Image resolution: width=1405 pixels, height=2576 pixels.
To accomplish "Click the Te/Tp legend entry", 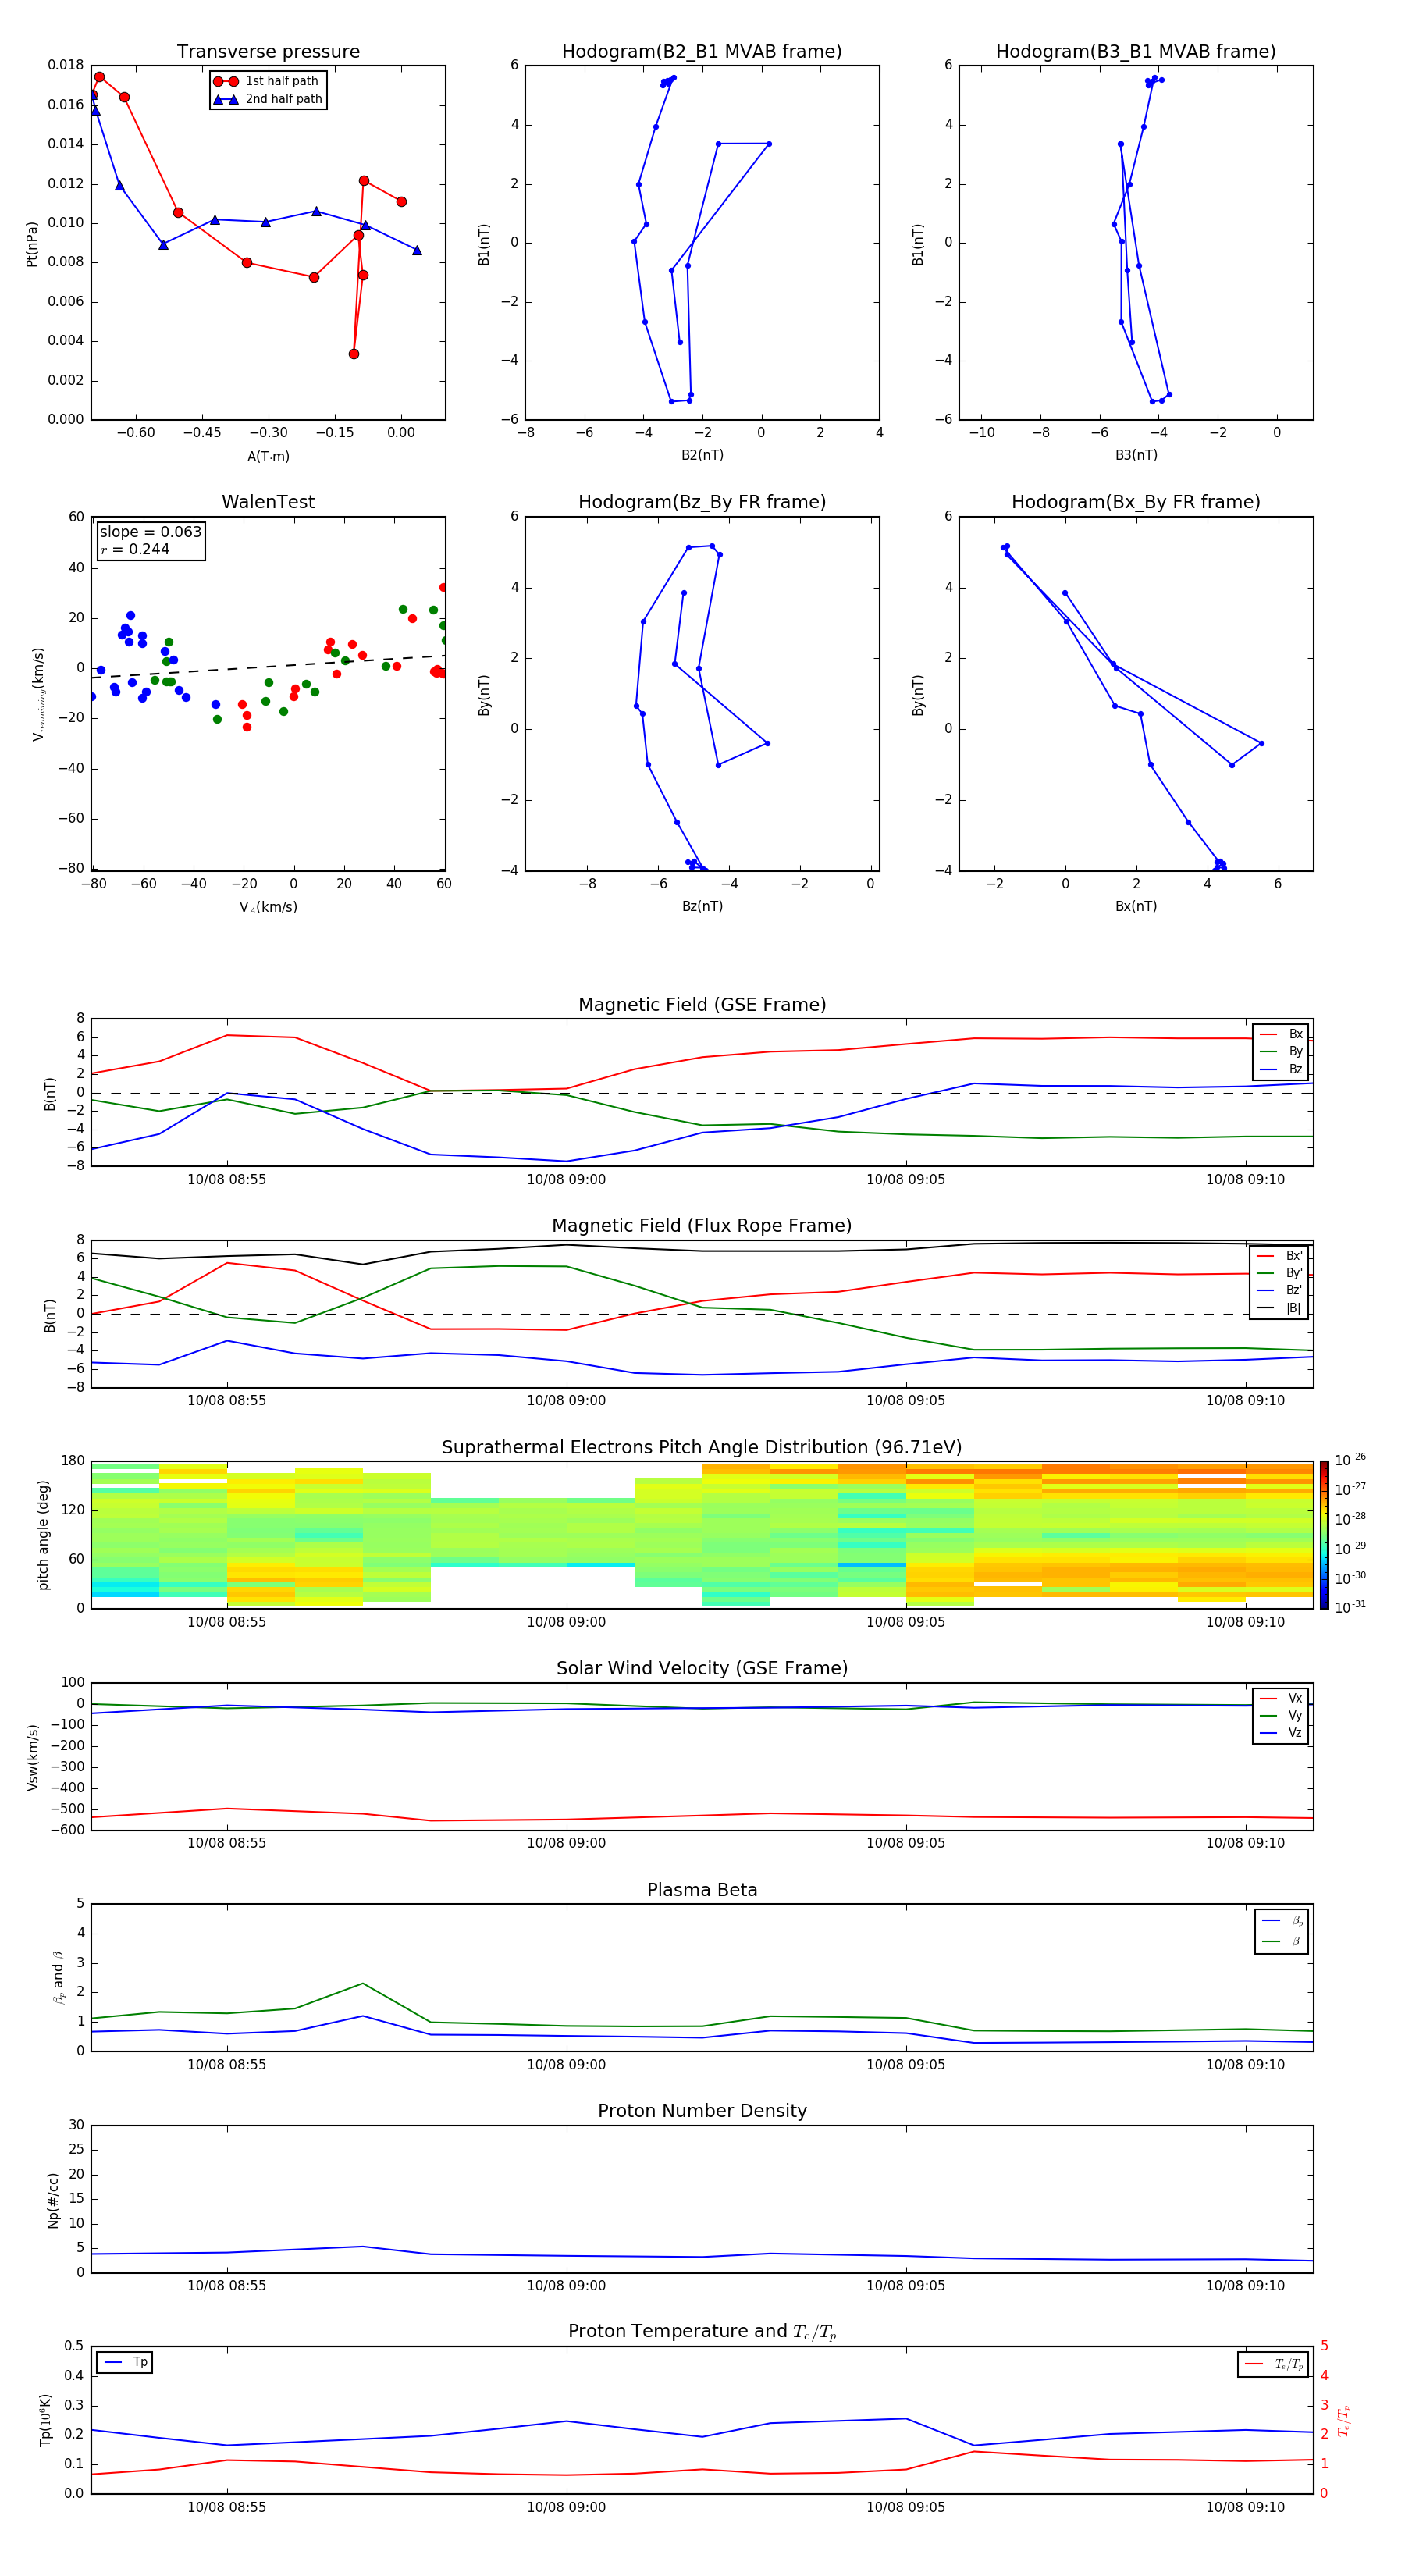I will pos(1274,2364).
